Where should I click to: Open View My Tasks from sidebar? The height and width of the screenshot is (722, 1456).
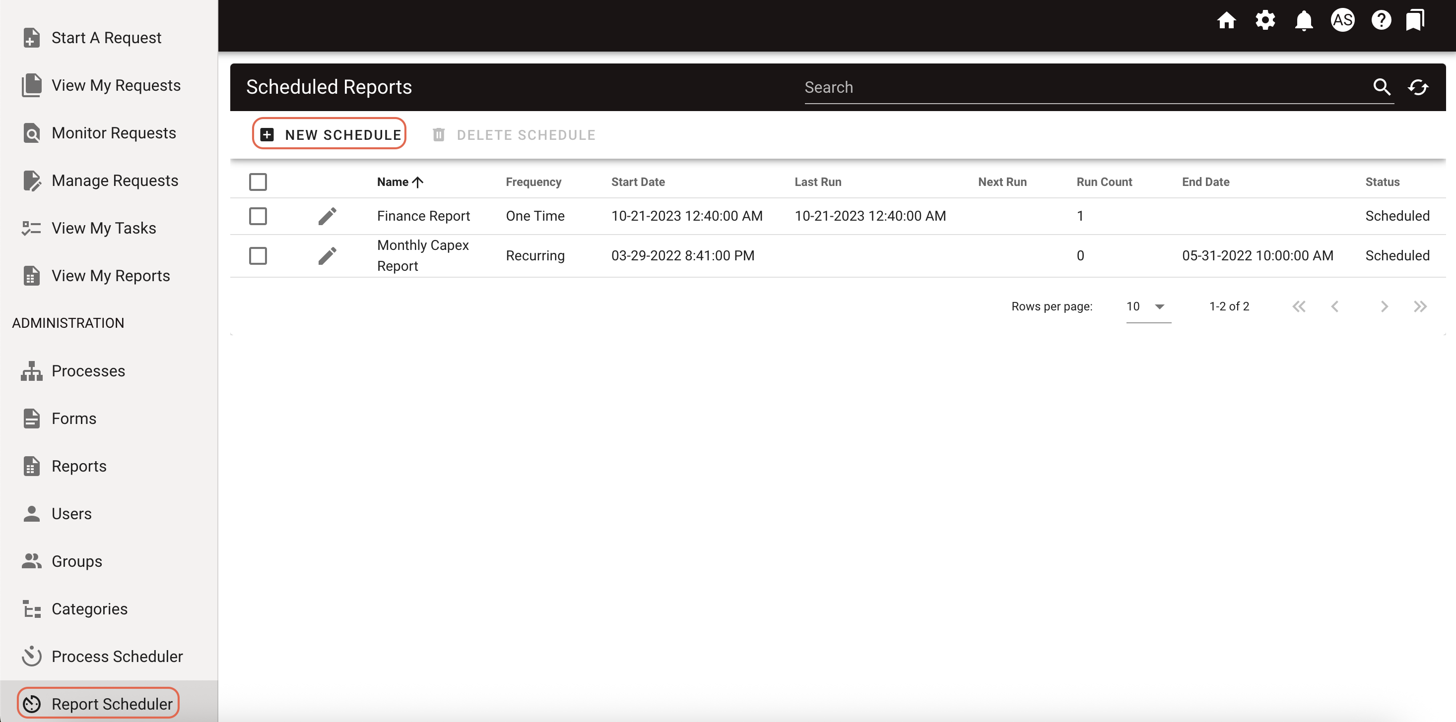pyautogui.click(x=103, y=228)
